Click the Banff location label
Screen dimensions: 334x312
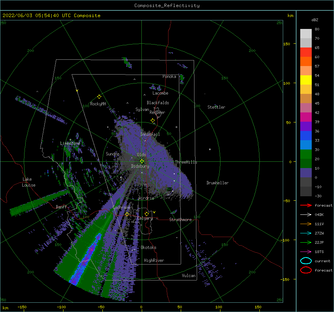61,207
